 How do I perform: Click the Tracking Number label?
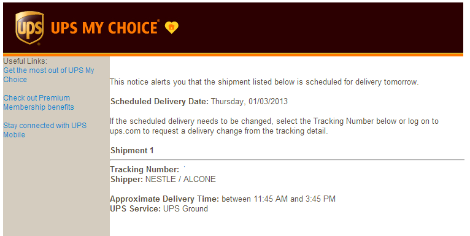pyautogui.click(x=144, y=170)
